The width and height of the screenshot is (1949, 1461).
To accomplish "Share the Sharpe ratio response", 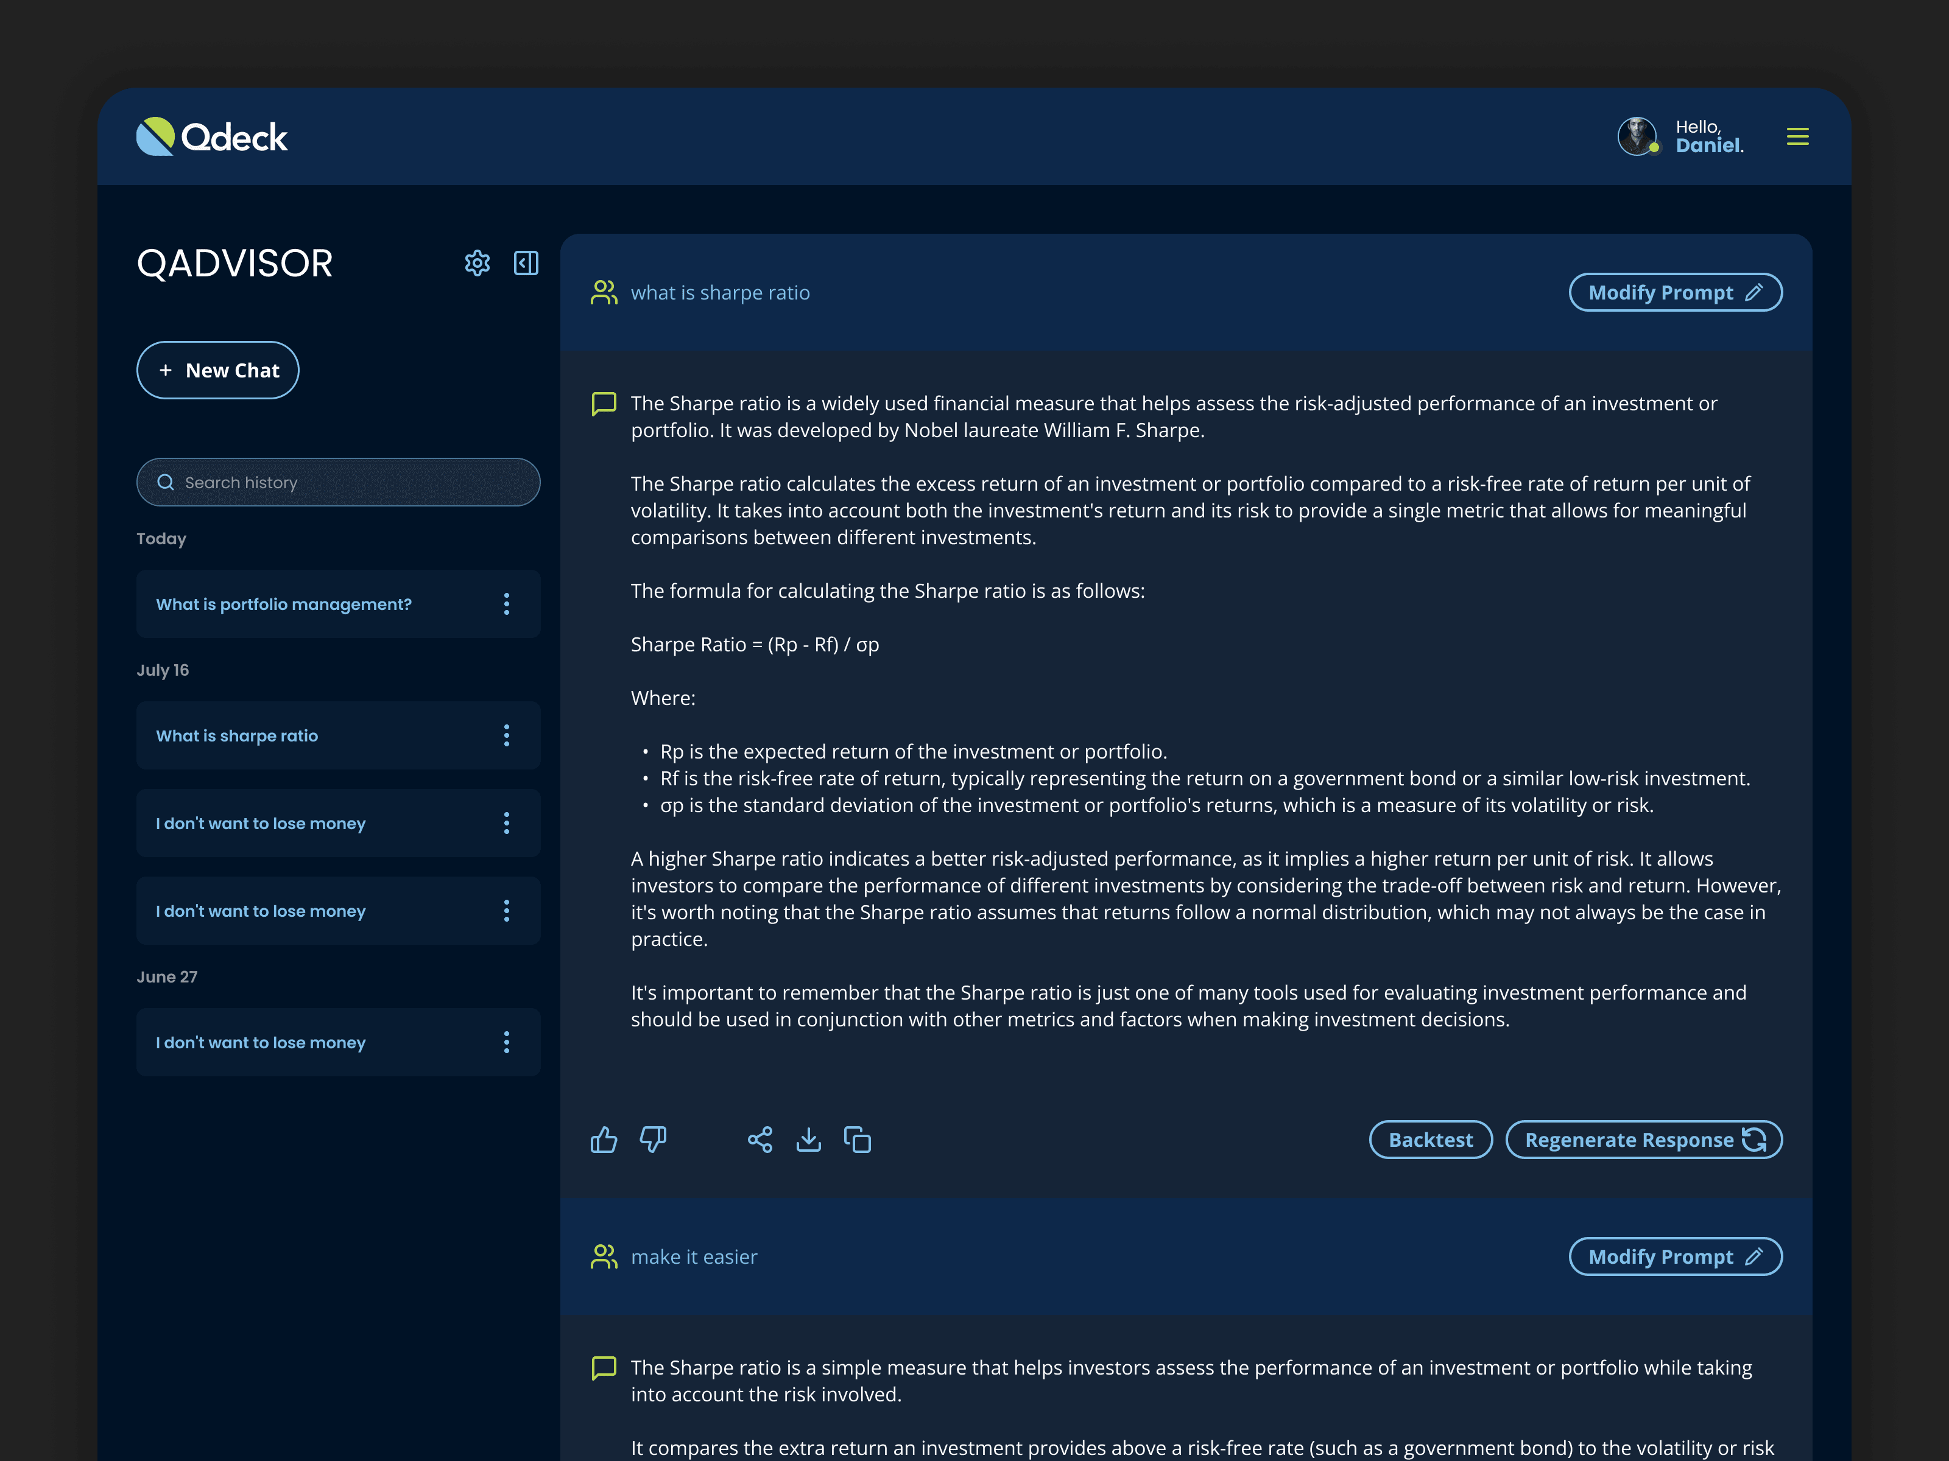I will (x=760, y=1140).
